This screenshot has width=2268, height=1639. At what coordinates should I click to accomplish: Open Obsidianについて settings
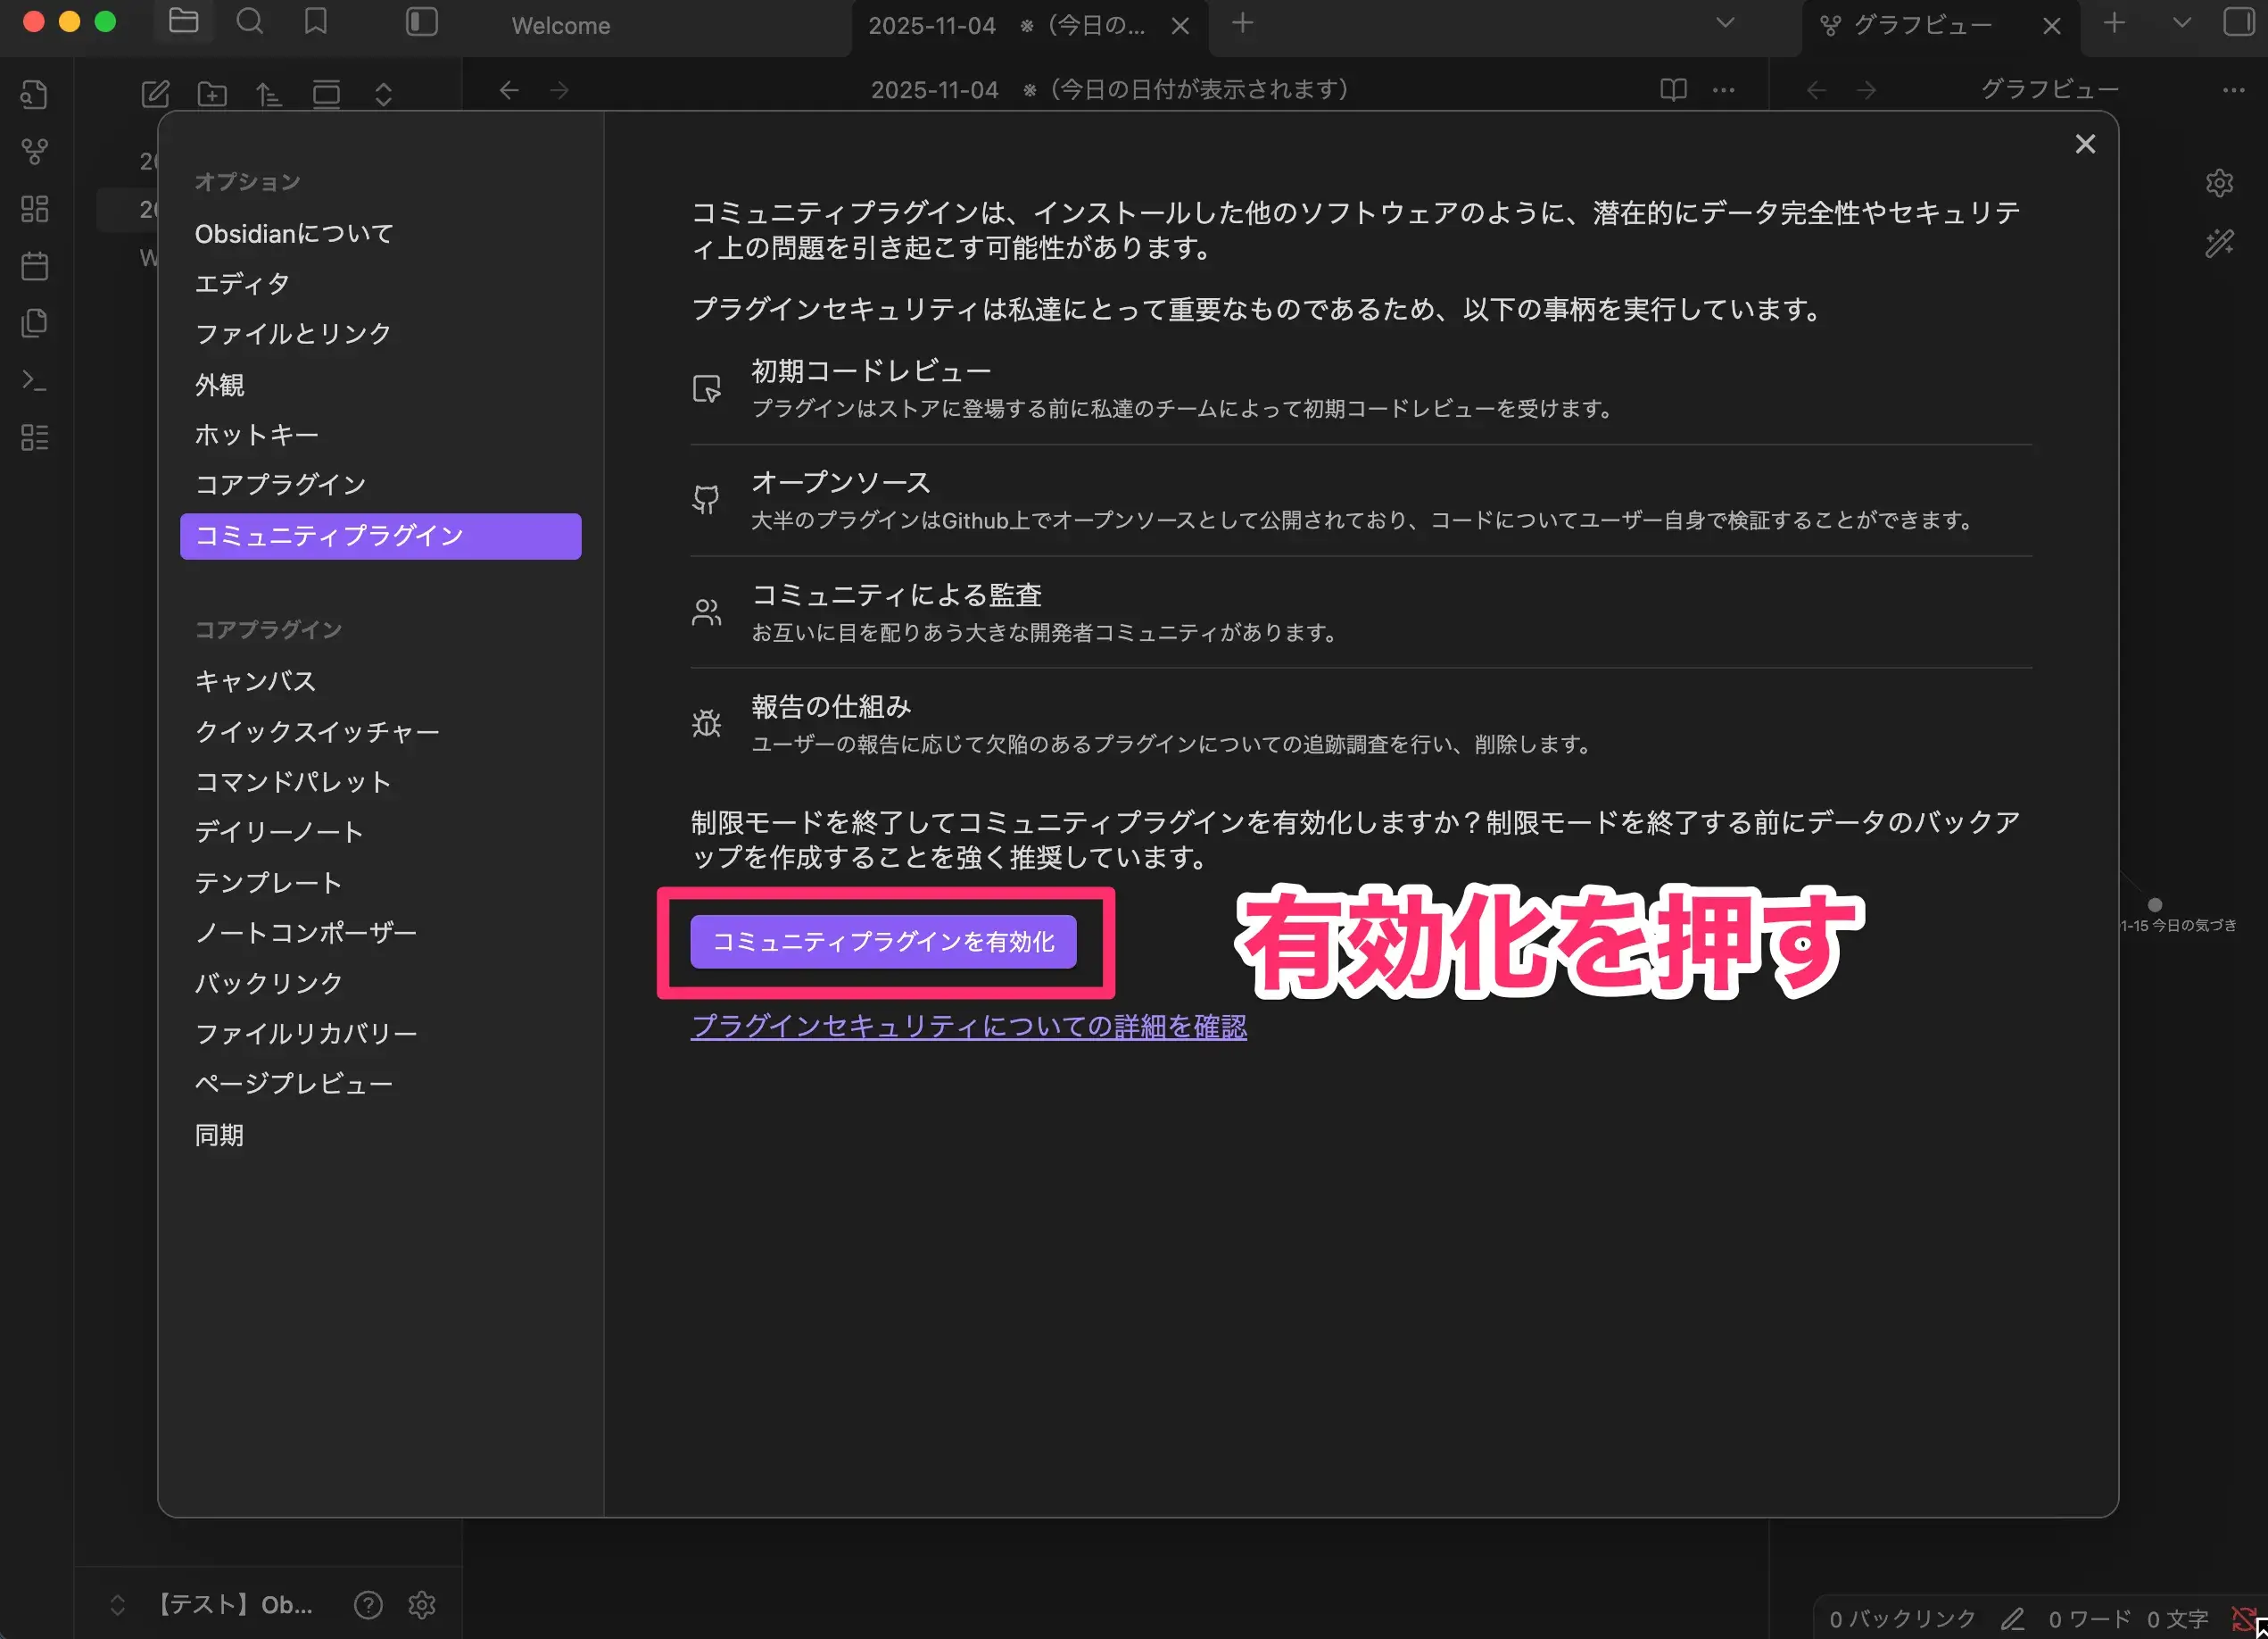tap(380, 234)
